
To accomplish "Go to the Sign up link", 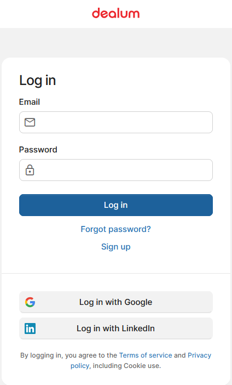I will [x=116, y=246].
